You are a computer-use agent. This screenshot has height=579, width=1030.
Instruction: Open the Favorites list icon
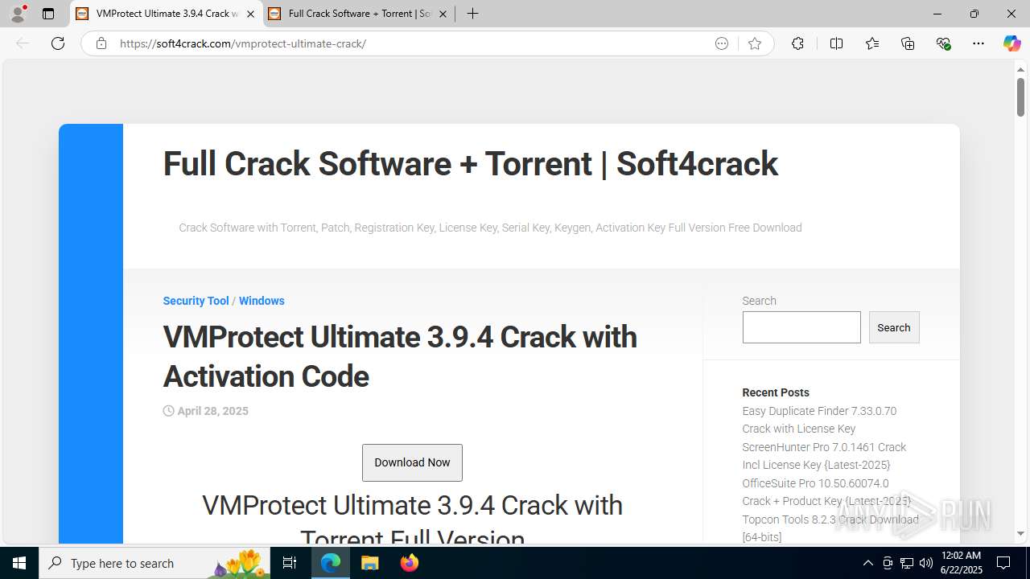tap(872, 43)
